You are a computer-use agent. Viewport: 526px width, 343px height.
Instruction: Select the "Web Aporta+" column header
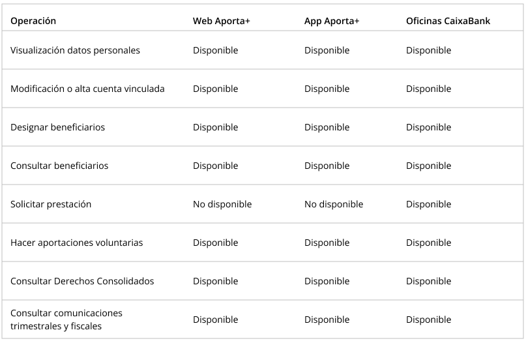(x=222, y=21)
